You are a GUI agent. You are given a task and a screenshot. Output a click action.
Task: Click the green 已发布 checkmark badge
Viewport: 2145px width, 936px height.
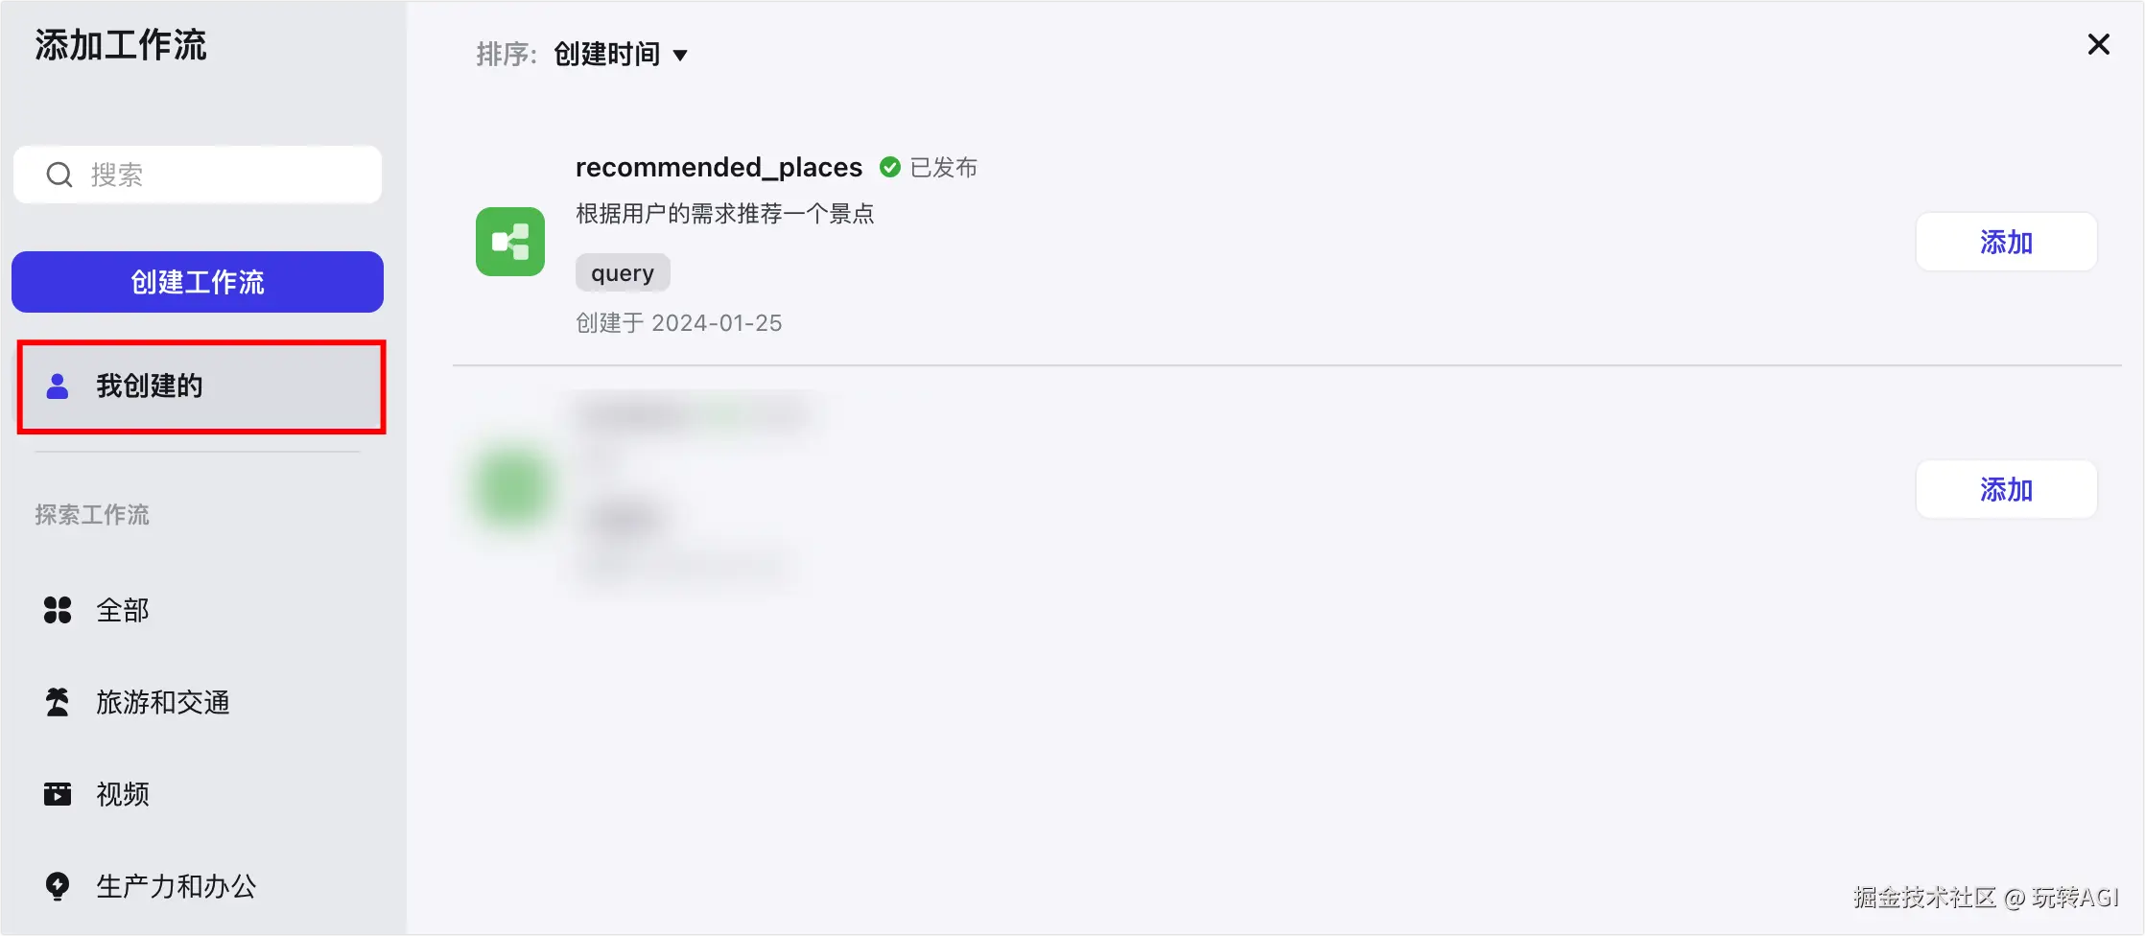coord(890,167)
